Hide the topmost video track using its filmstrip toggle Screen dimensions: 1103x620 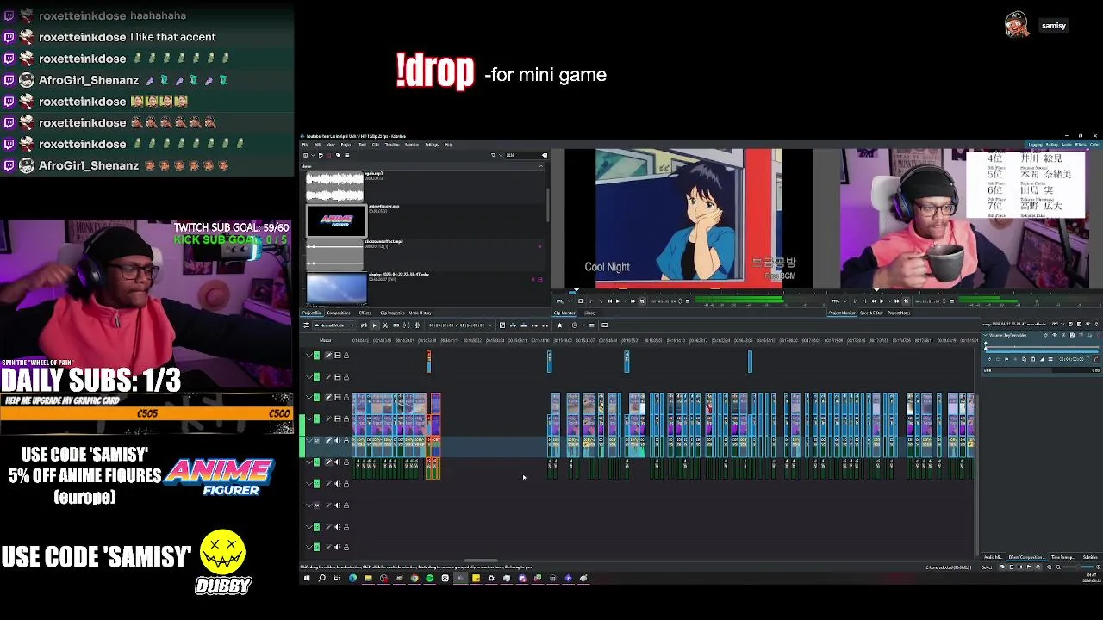point(337,355)
